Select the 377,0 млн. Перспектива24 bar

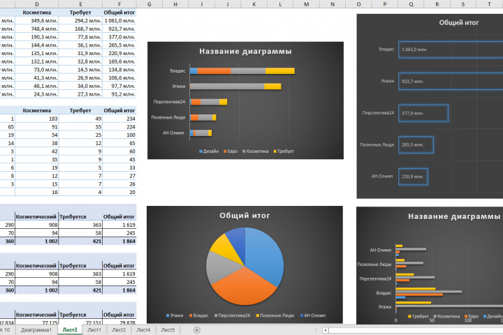click(423, 113)
